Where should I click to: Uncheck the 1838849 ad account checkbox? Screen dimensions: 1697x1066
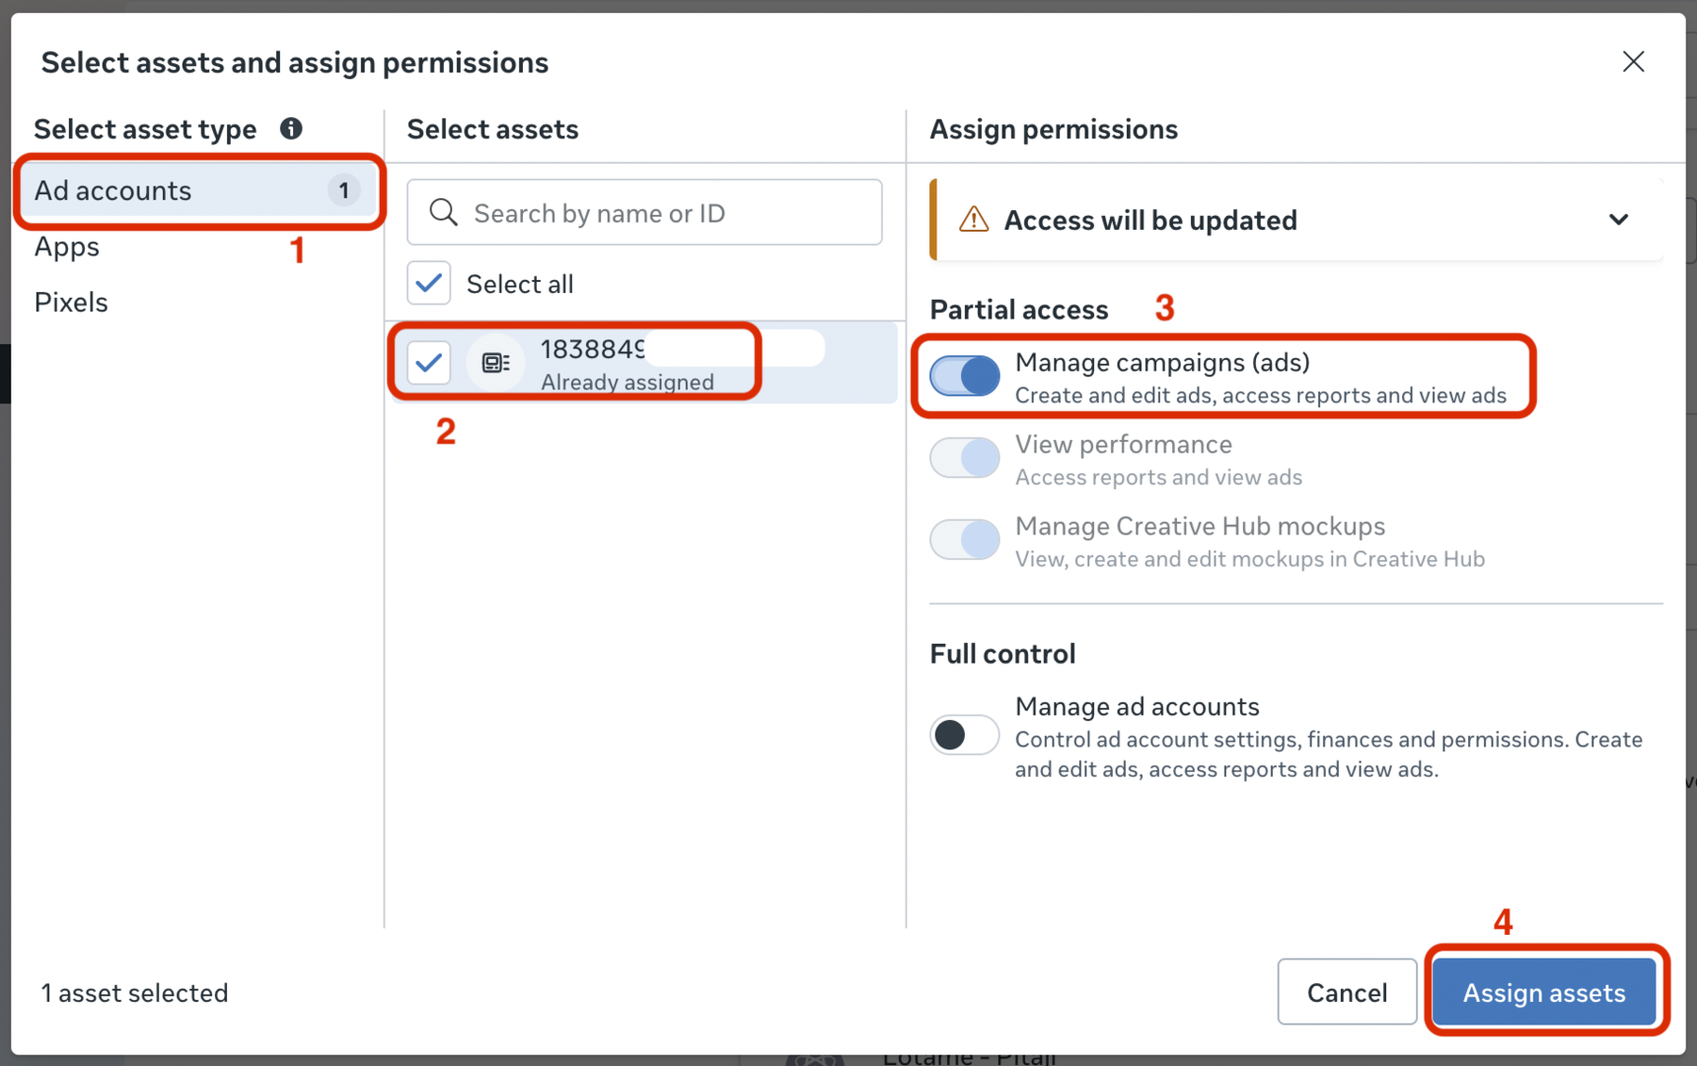click(x=429, y=363)
